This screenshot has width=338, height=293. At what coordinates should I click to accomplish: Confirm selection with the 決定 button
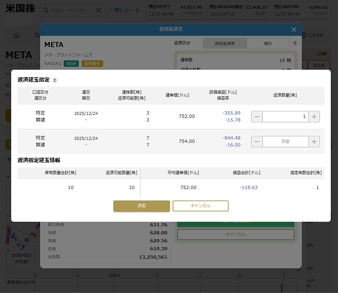[x=142, y=206]
